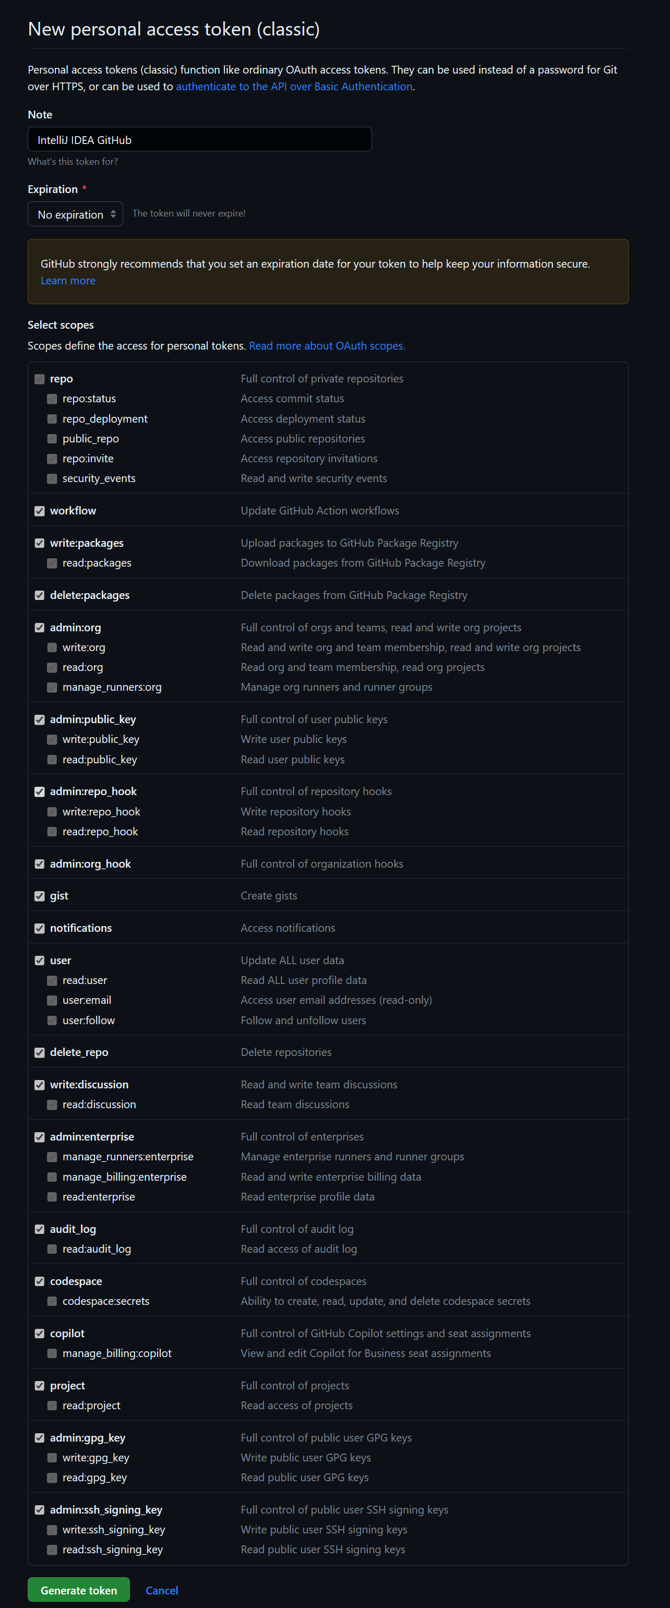
Task: Open the Learn more link
Action: pyautogui.click(x=68, y=281)
